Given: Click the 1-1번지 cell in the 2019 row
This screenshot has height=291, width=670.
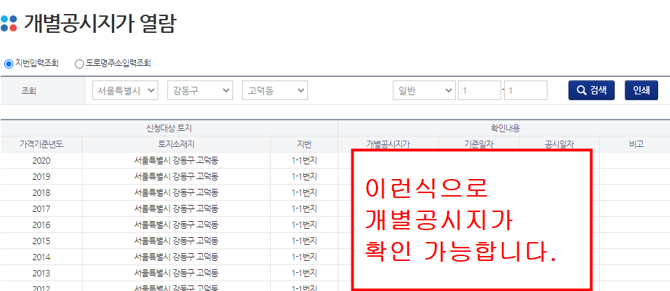Looking at the screenshot, I should pyautogui.click(x=305, y=177).
